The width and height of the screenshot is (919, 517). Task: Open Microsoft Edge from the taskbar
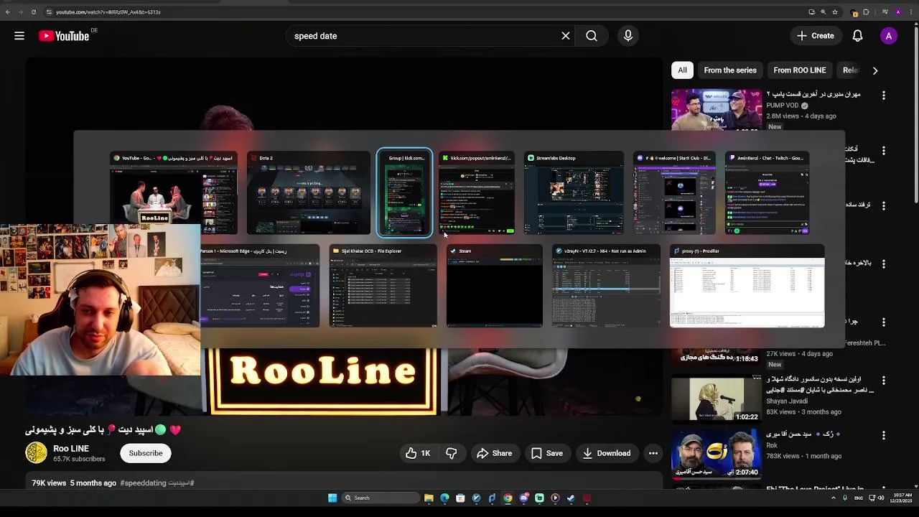[444, 498]
